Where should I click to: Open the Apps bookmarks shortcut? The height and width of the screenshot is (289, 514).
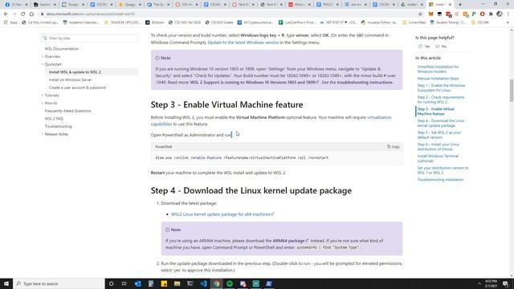[10, 22]
